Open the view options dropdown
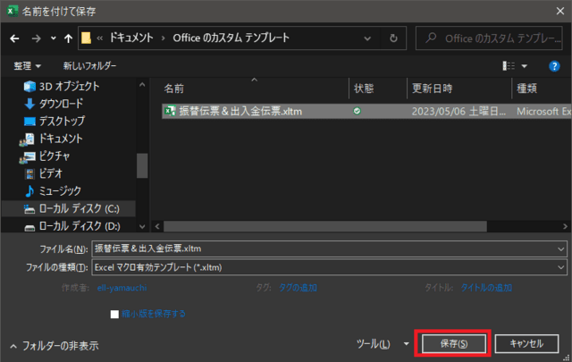This screenshot has width=572, height=362. 525,66
